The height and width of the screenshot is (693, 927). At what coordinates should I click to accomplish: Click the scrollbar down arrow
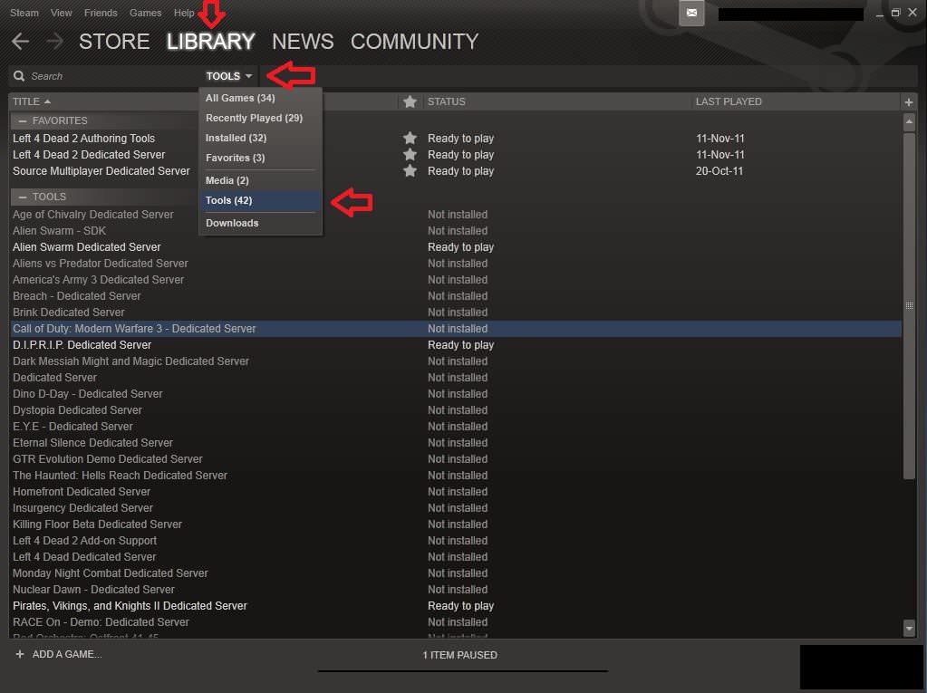pos(909,628)
